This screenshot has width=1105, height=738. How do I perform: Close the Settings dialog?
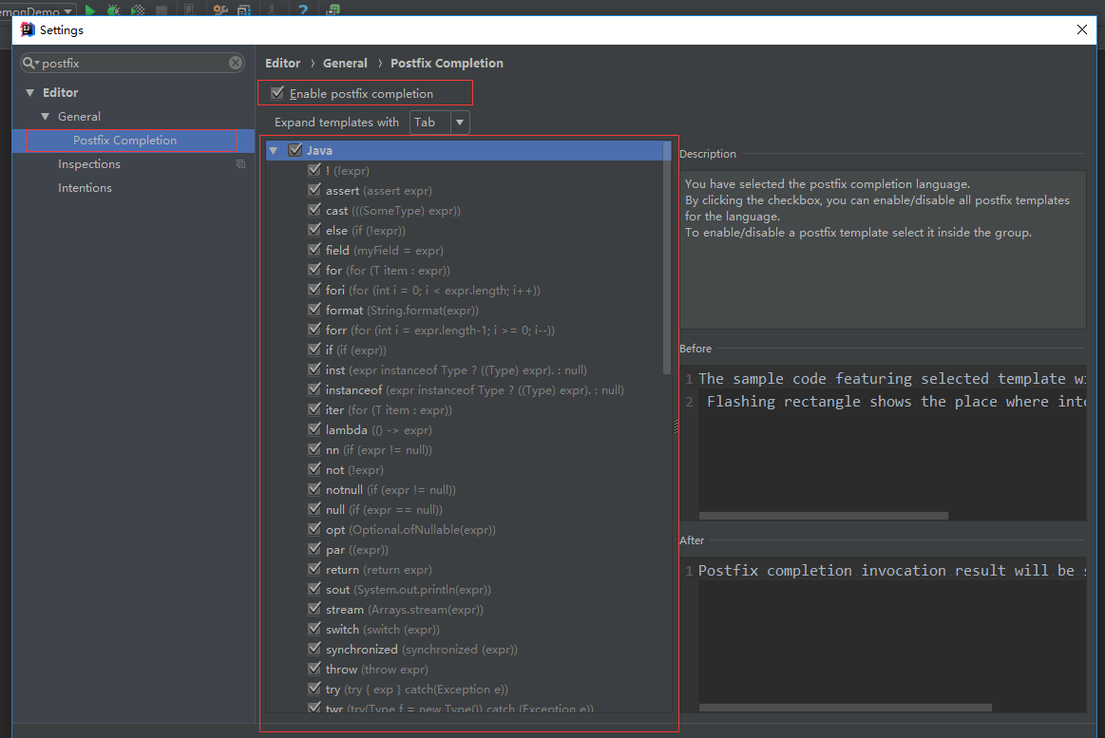(x=1082, y=29)
